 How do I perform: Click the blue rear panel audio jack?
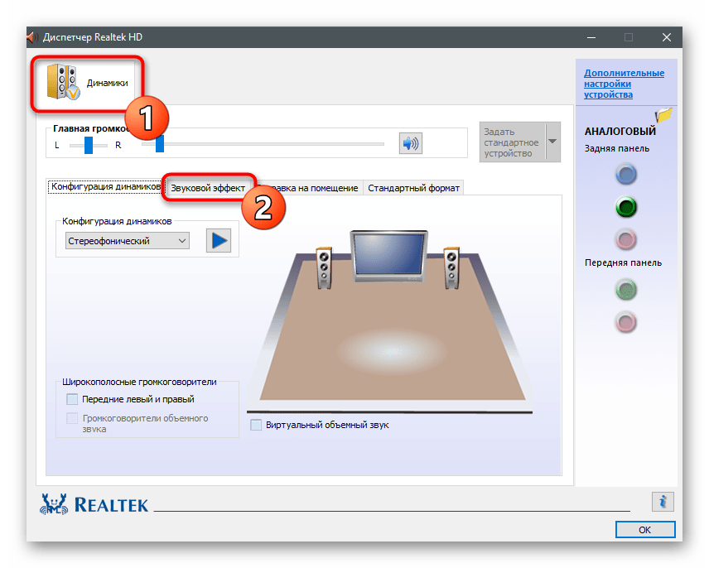coord(626,175)
